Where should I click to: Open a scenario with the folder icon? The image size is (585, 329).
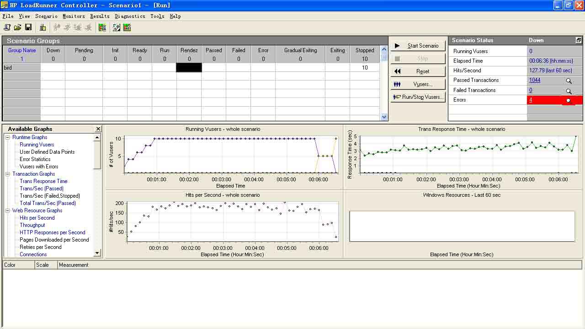pyautogui.click(x=18, y=27)
